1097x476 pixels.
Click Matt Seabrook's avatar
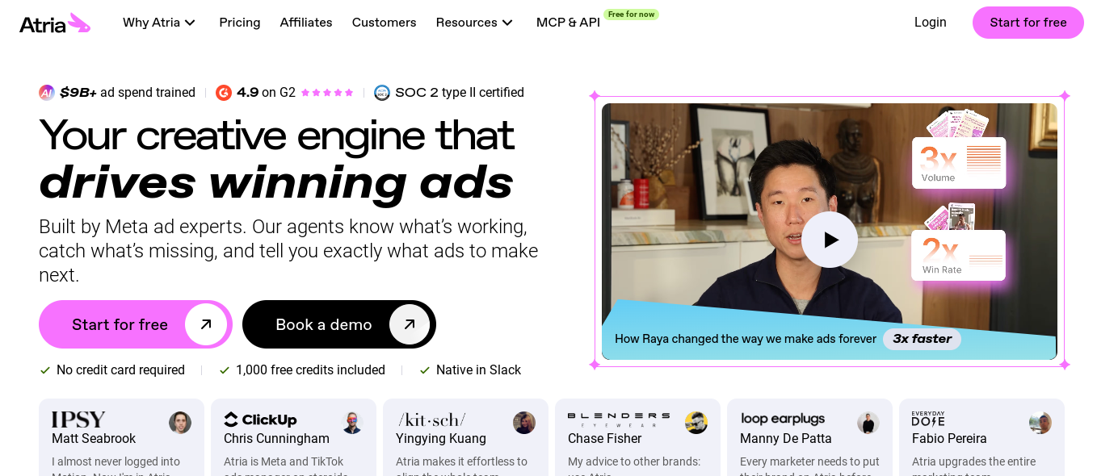(180, 423)
